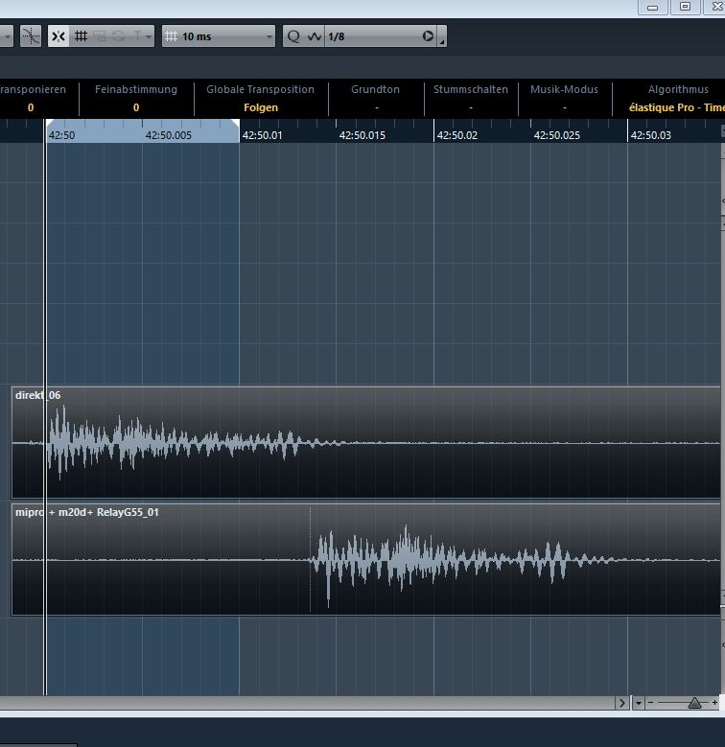Click the Grundton header label
The image size is (725, 747).
tap(375, 89)
